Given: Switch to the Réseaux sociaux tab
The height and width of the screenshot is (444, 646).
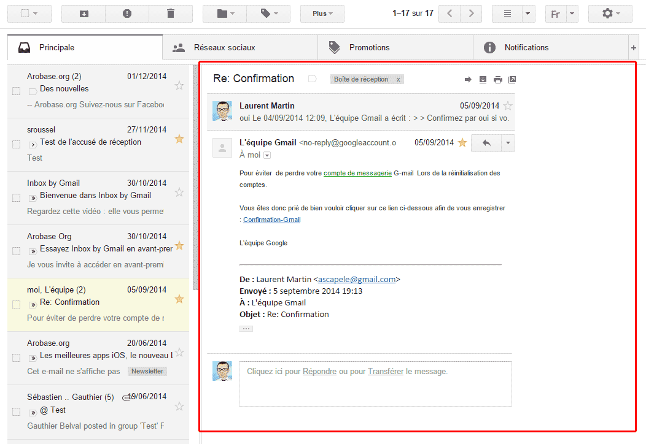Looking at the screenshot, I should pyautogui.click(x=240, y=48).
